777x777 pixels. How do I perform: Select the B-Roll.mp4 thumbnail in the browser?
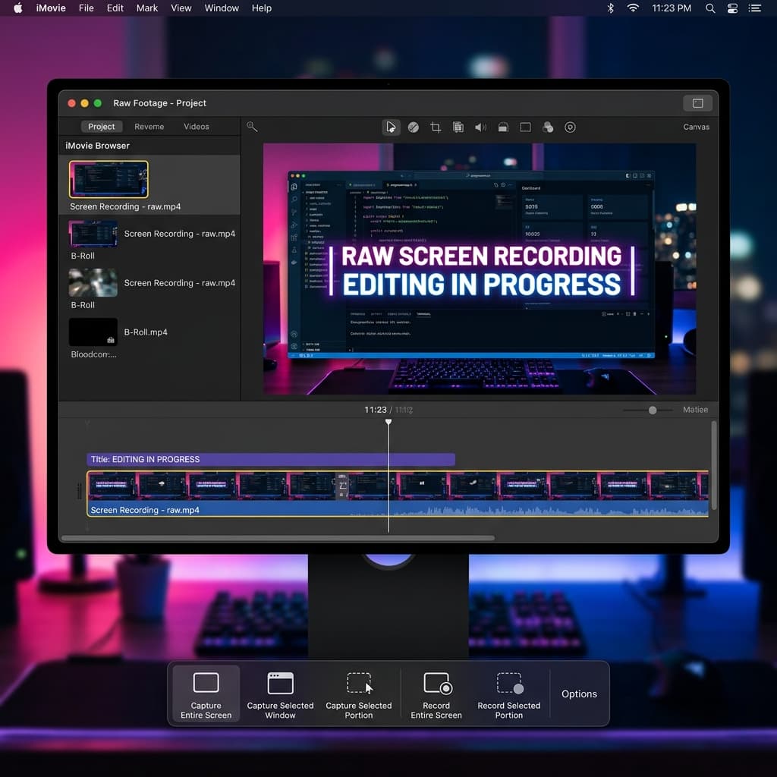pos(93,332)
